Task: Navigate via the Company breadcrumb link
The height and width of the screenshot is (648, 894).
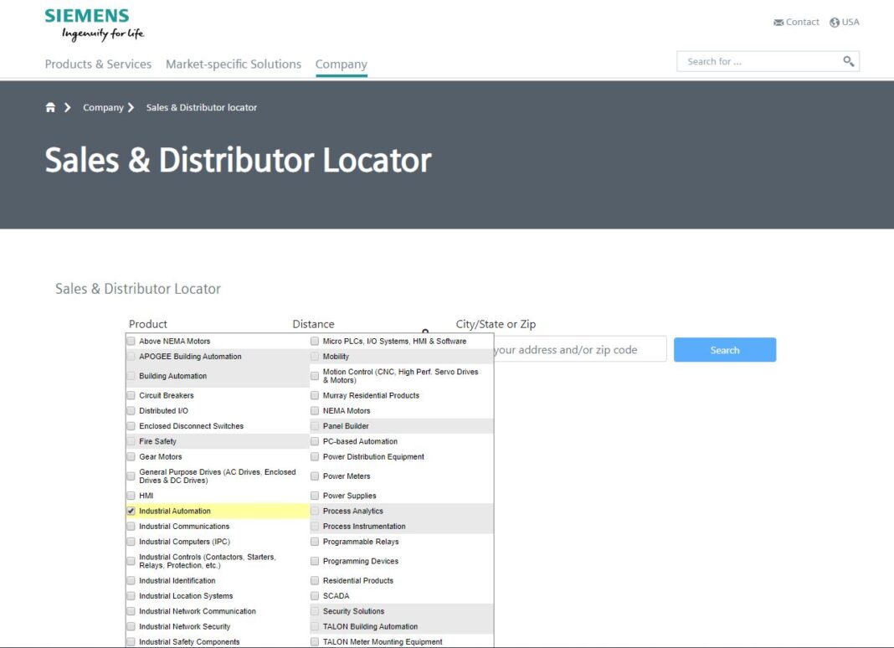Action: pyautogui.click(x=103, y=107)
